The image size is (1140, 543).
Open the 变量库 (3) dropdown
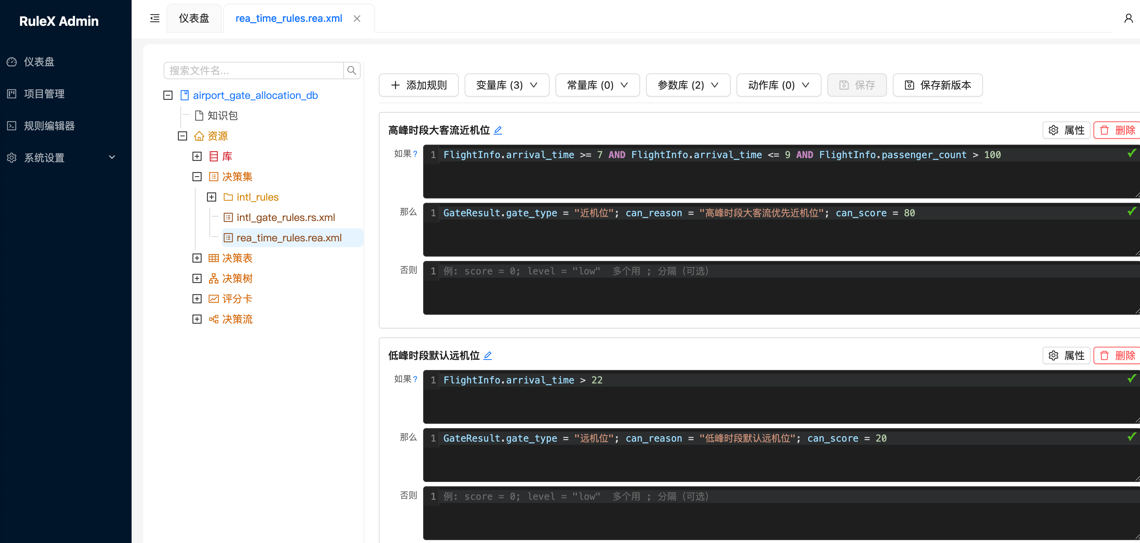tap(507, 85)
